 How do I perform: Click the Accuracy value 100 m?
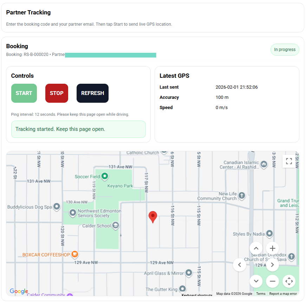tap(222, 97)
